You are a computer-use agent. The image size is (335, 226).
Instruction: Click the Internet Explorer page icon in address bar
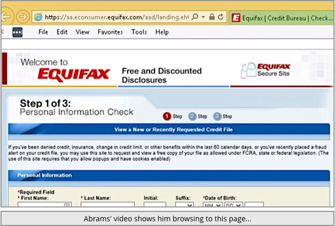coord(38,17)
